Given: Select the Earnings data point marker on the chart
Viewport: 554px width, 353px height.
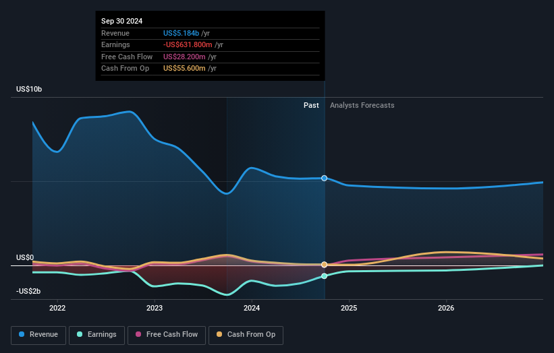Looking at the screenshot, I should pyautogui.click(x=325, y=276).
